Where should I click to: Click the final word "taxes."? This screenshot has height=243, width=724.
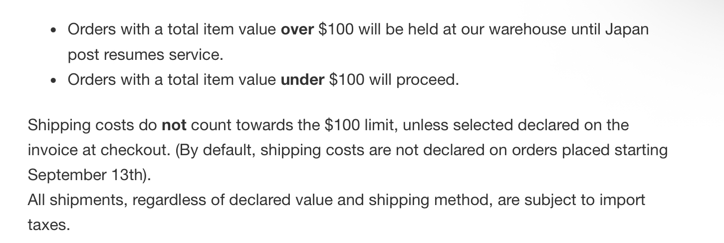tap(49, 225)
